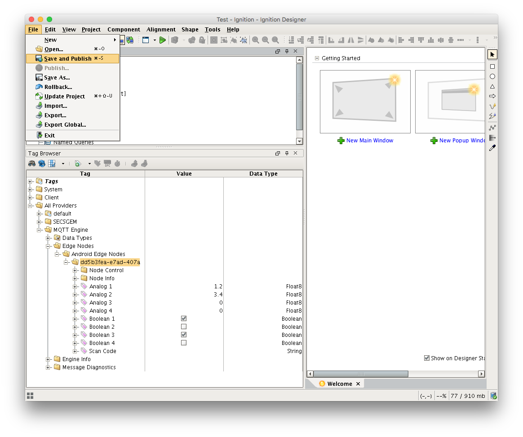Click the Zoom In magnifier icon

(x=256, y=40)
